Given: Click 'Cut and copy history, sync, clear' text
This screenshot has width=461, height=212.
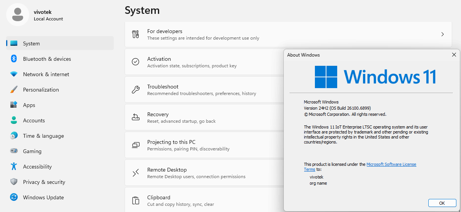Looking at the screenshot, I should click(181, 204).
